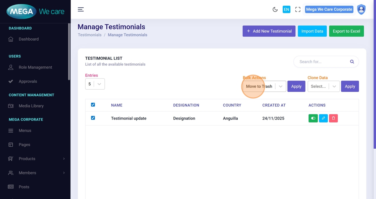Click the search magnifier icon
The width and height of the screenshot is (376, 199).
(x=352, y=62)
